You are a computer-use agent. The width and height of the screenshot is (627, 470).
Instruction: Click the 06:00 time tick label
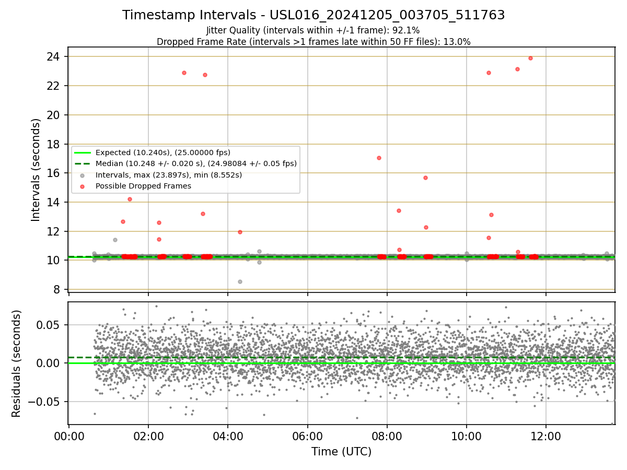click(x=307, y=437)
